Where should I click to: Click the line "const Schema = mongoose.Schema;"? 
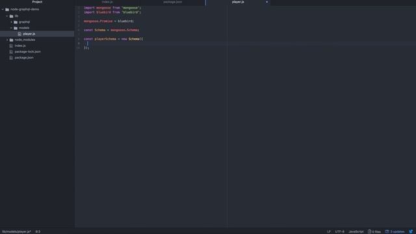[x=111, y=31]
